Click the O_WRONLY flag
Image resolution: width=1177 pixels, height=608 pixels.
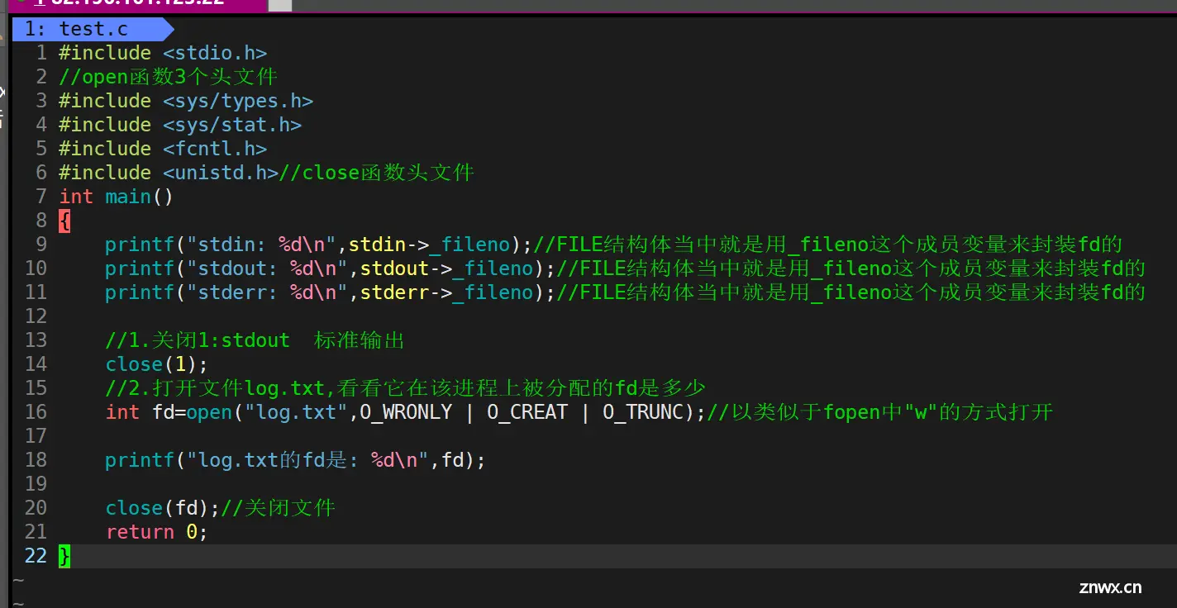pos(406,412)
